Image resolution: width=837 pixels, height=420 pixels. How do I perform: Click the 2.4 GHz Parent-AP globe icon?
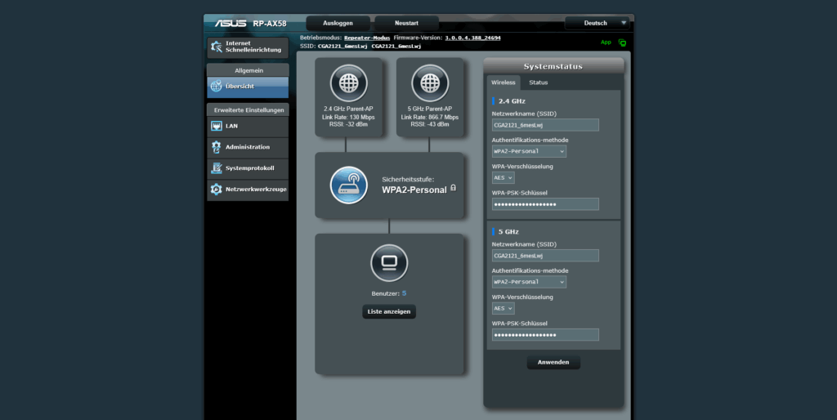click(x=349, y=83)
